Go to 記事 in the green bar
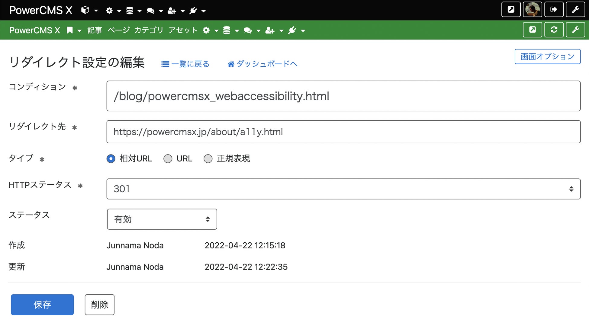 pos(95,30)
